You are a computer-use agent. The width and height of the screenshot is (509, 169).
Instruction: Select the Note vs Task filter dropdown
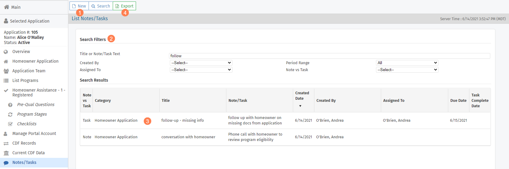(x=407, y=70)
